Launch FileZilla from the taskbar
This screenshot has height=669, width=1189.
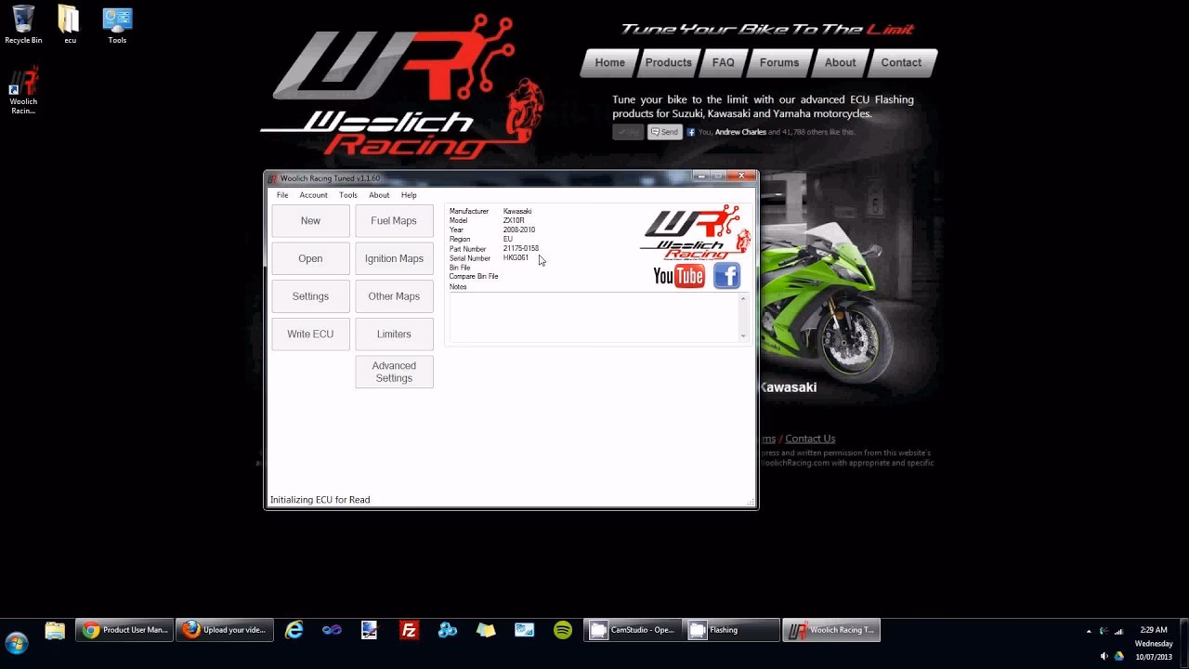coord(409,630)
